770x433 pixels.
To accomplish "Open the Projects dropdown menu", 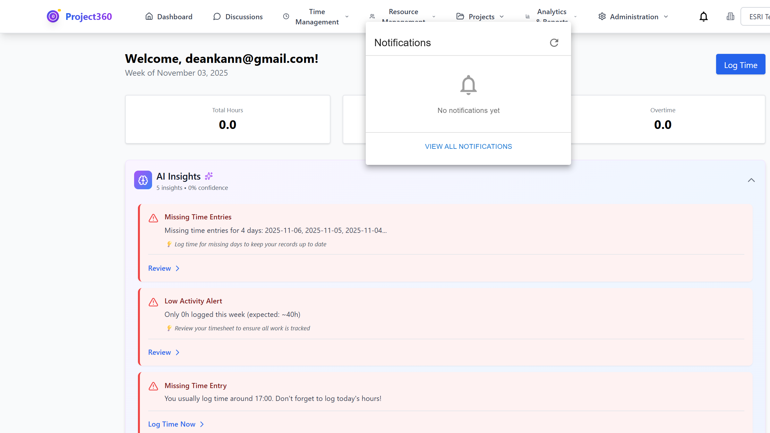I will [x=502, y=16].
